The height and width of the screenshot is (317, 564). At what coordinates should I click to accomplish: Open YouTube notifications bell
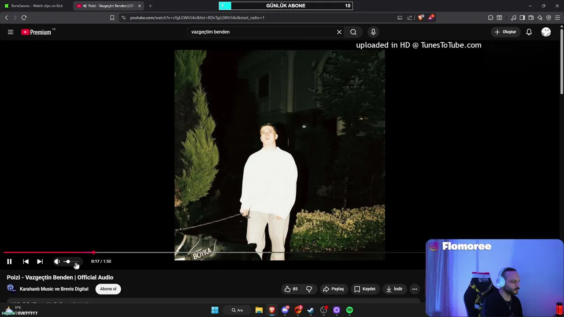pyautogui.click(x=529, y=32)
